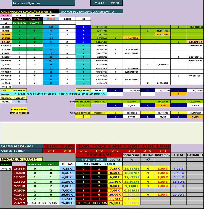Select probability cell 0,466366
The width and height of the screenshot is (204, 209).
tap(6, 79)
